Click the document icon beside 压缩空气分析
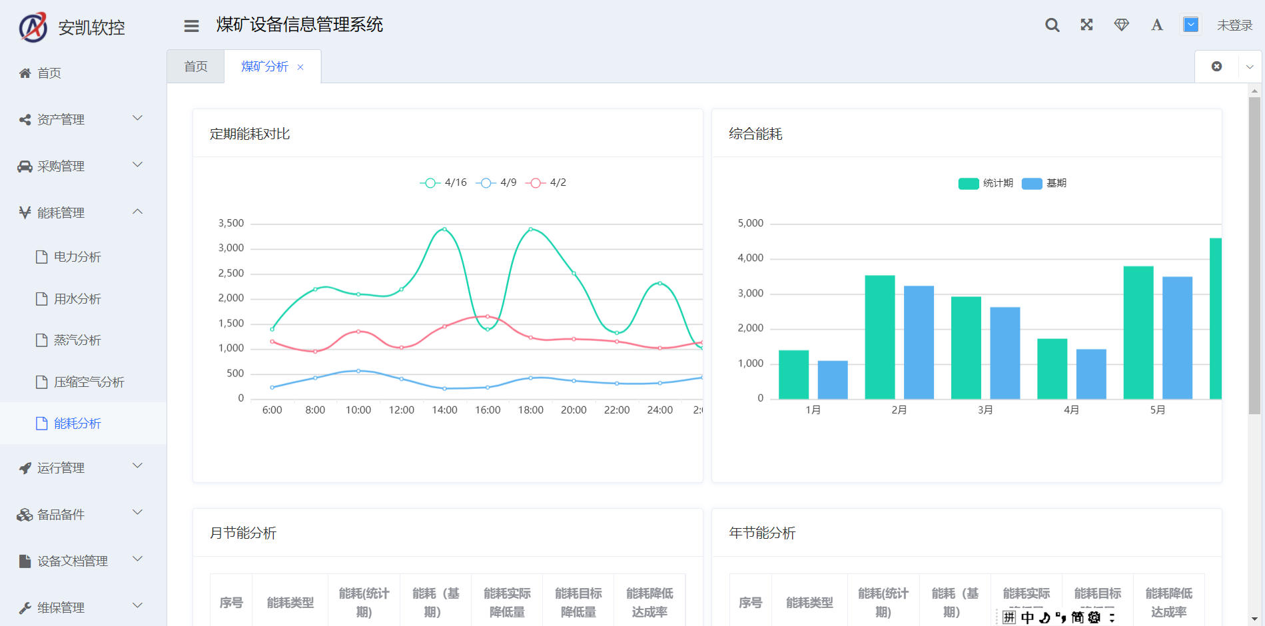Image resolution: width=1265 pixels, height=626 pixels. 41,382
